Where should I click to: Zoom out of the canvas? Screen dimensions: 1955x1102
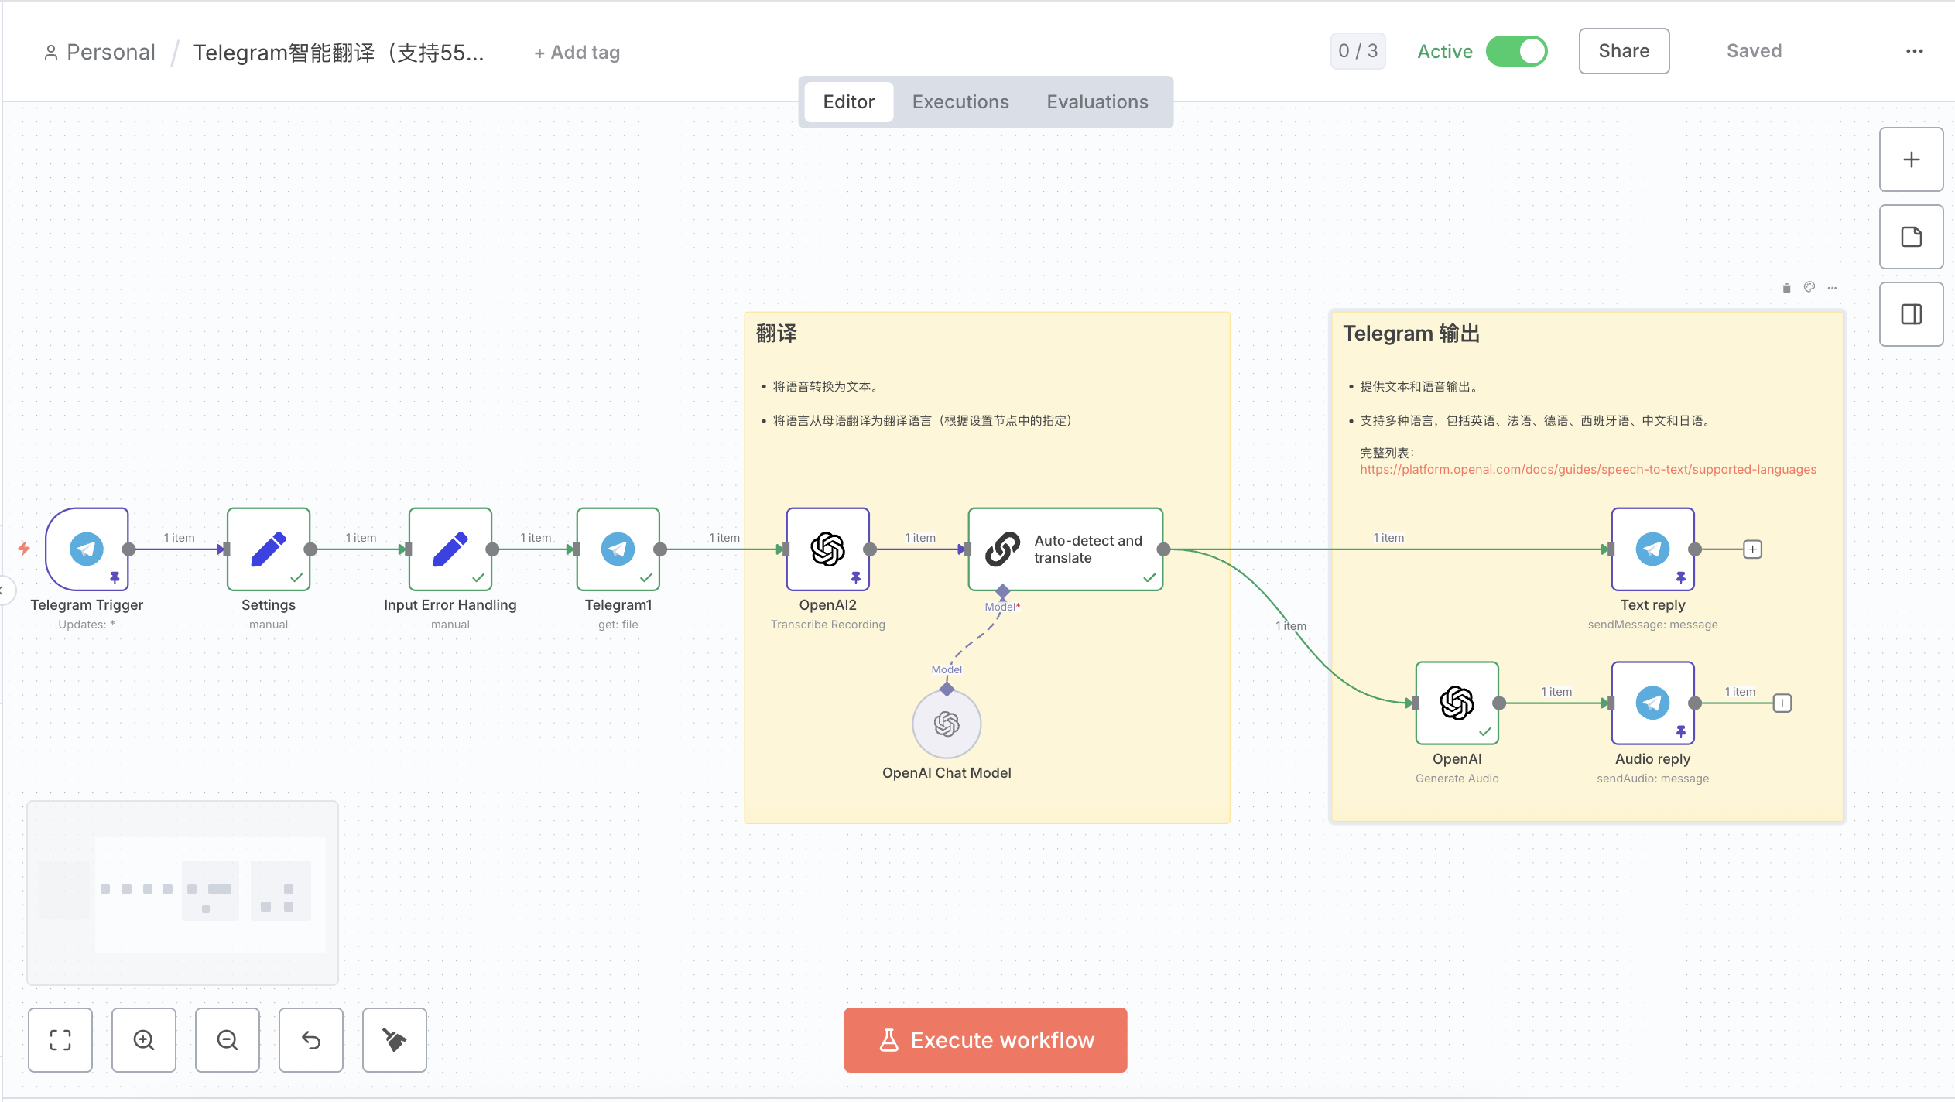228,1039
